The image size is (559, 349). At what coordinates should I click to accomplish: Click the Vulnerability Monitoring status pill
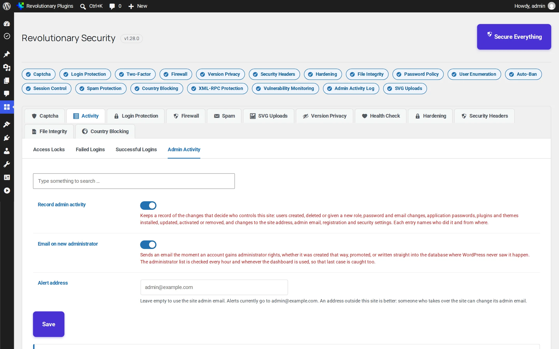click(x=285, y=88)
